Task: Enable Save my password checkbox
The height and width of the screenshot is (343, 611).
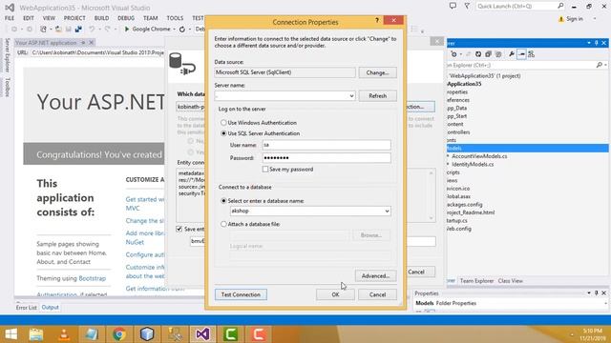Action: [265, 170]
